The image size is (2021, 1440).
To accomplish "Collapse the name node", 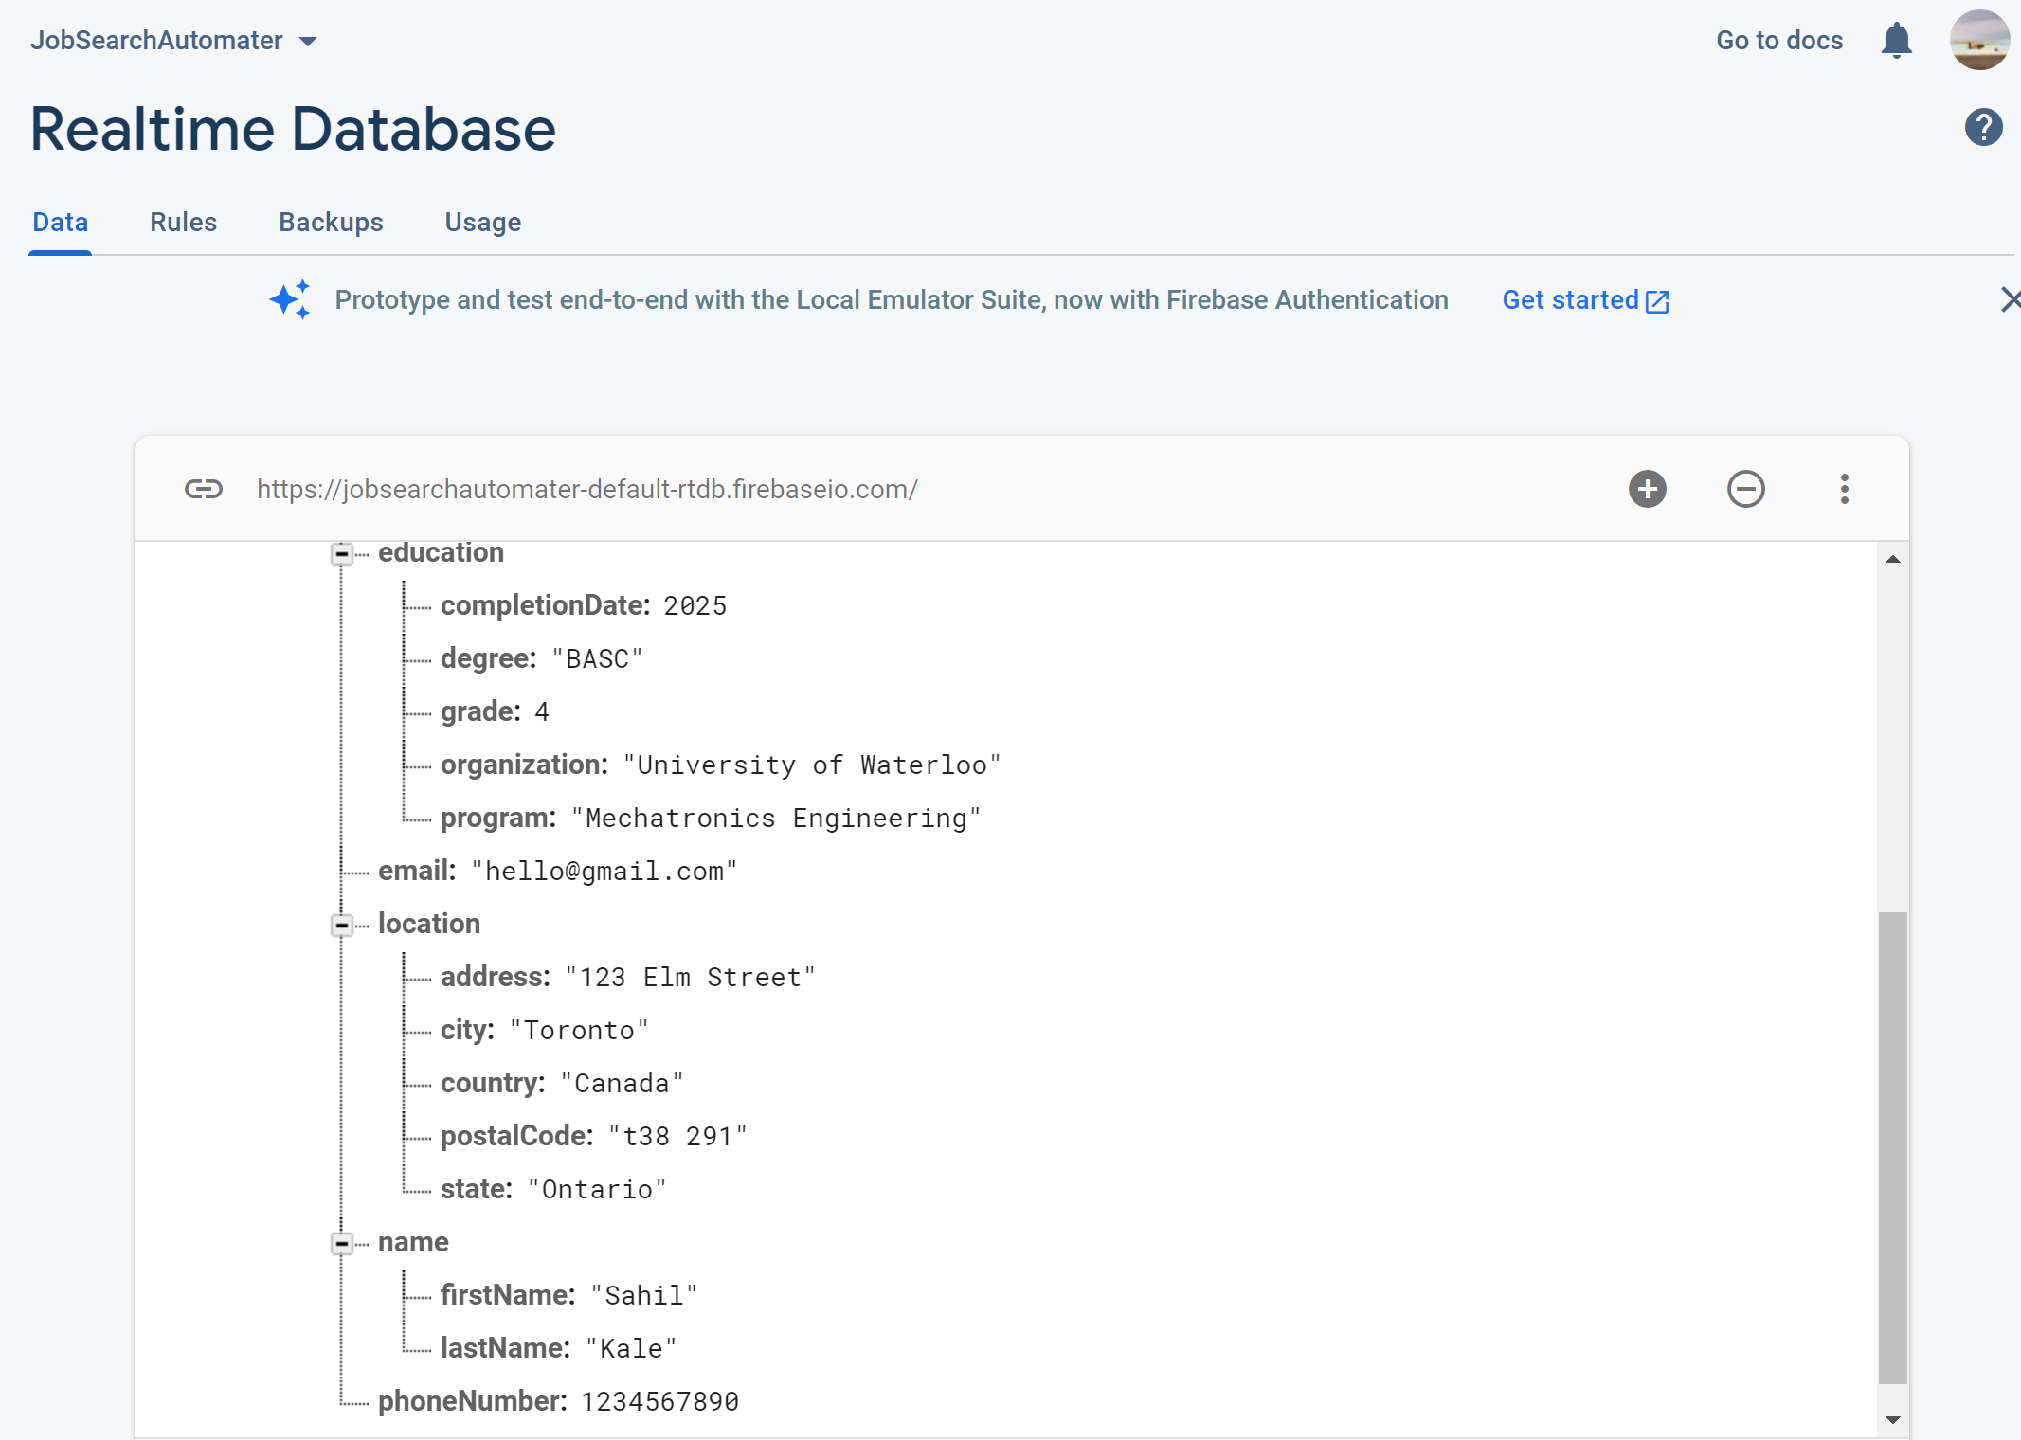I will [x=342, y=1243].
